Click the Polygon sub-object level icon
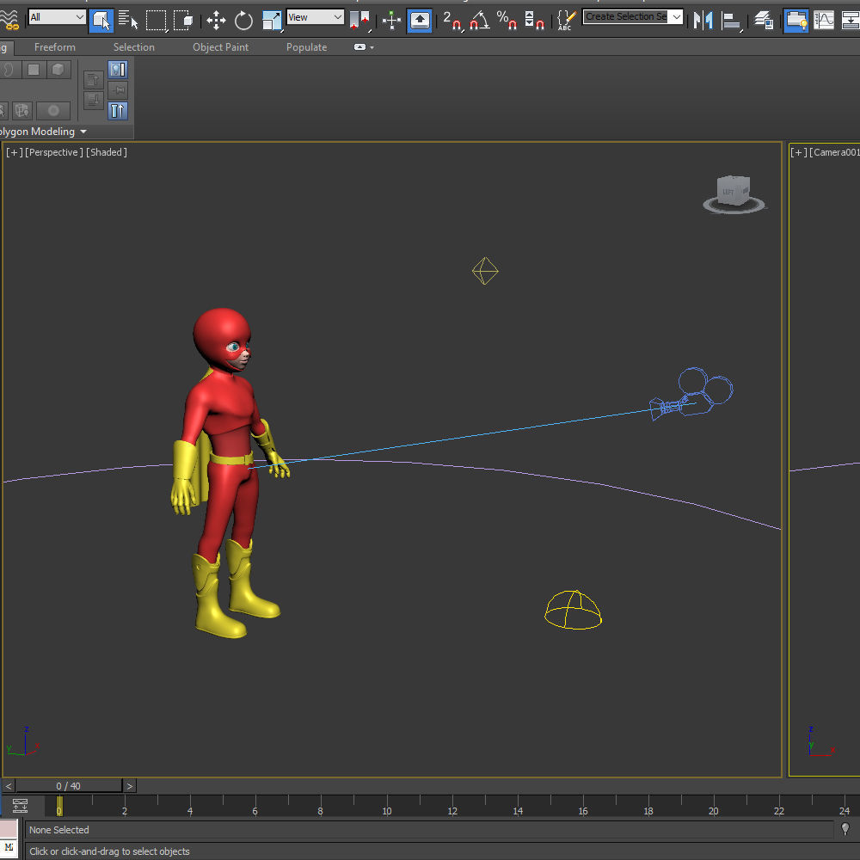 click(x=34, y=70)
